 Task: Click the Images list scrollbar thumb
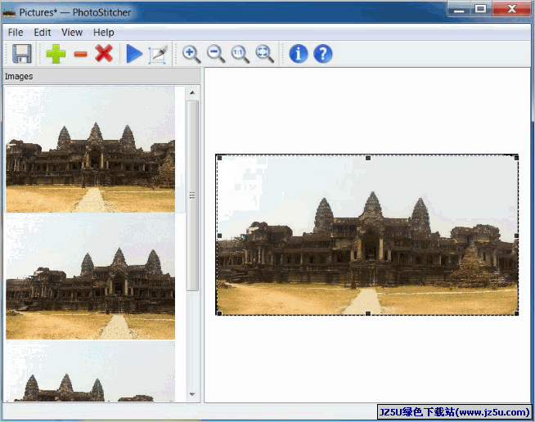tap(192, 195)
